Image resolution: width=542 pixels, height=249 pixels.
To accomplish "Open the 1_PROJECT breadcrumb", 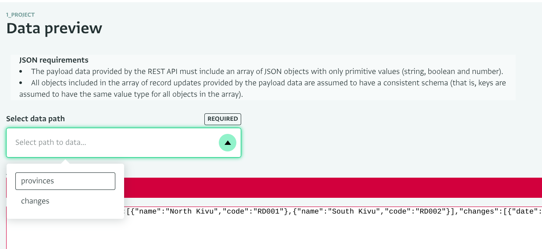I will click(21, 15).
